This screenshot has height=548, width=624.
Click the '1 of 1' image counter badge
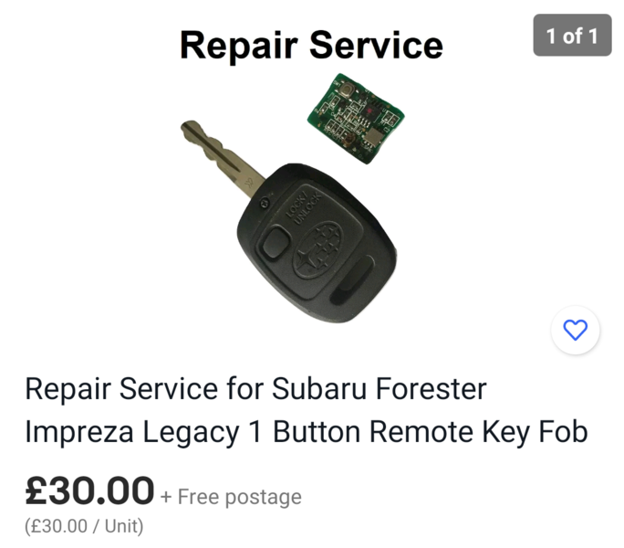coord(572,36)
